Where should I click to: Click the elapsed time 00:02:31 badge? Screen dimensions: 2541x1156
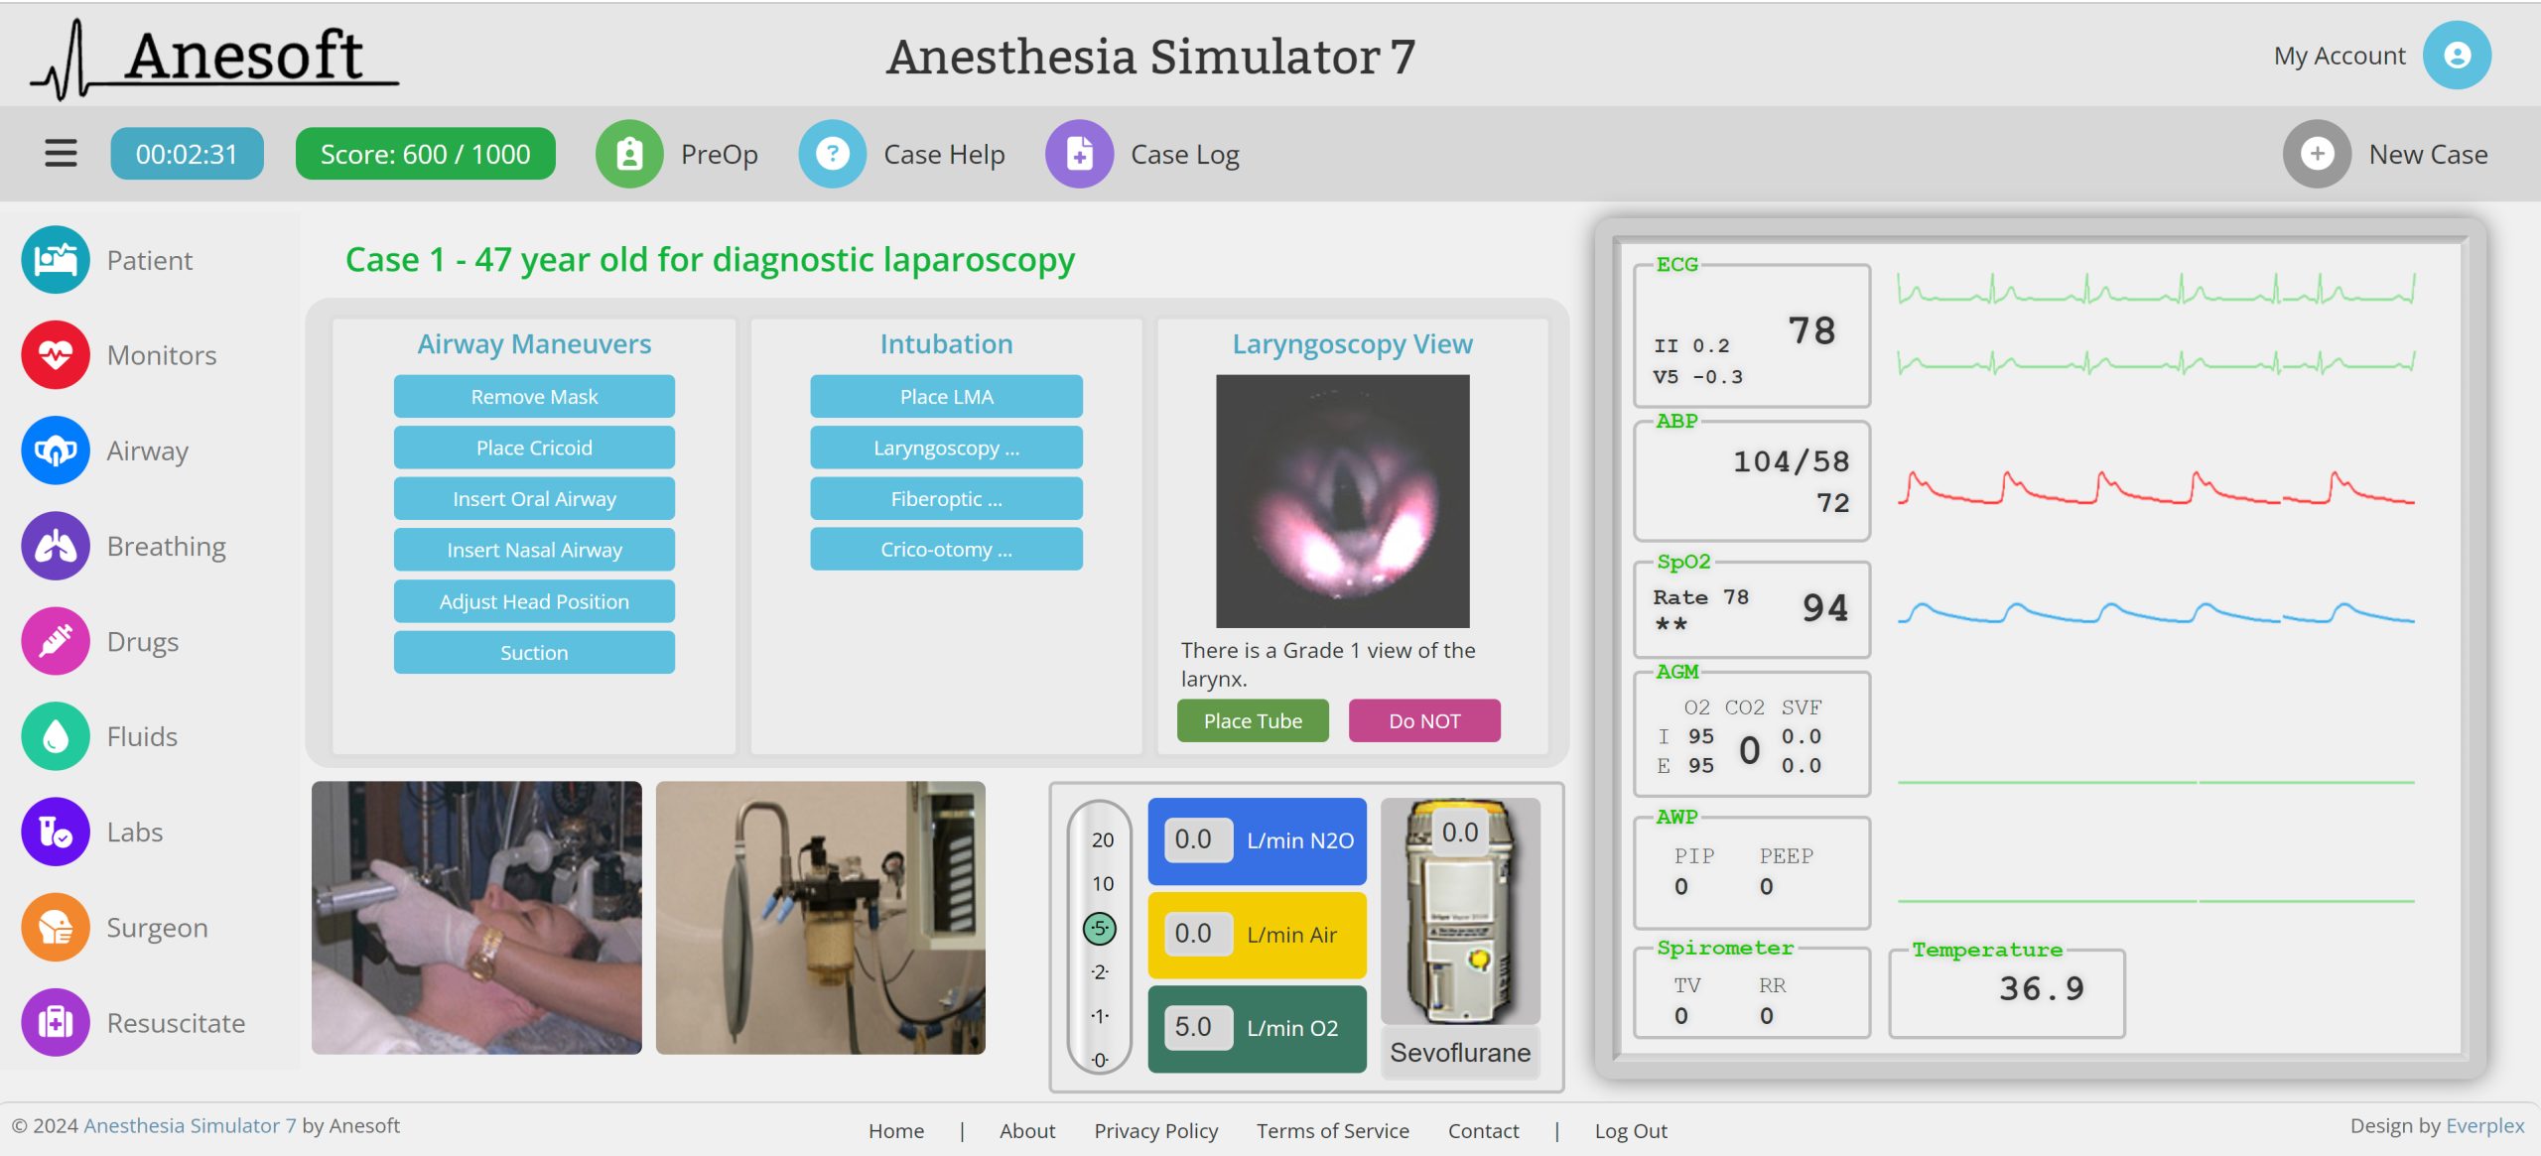(187, 154)
